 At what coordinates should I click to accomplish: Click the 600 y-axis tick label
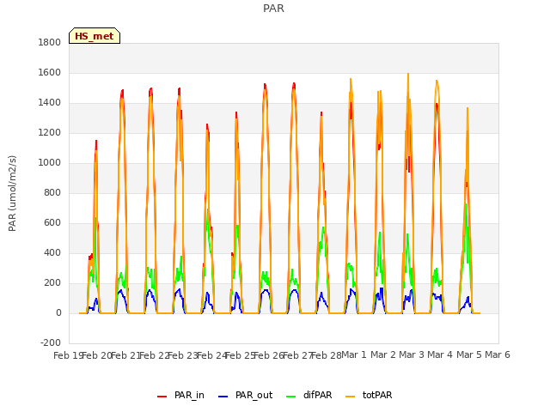click(x=52, y=223)
